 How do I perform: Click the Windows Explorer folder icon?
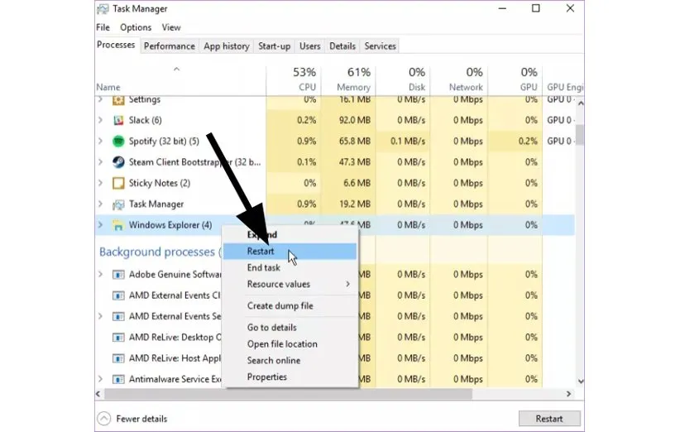118,225
